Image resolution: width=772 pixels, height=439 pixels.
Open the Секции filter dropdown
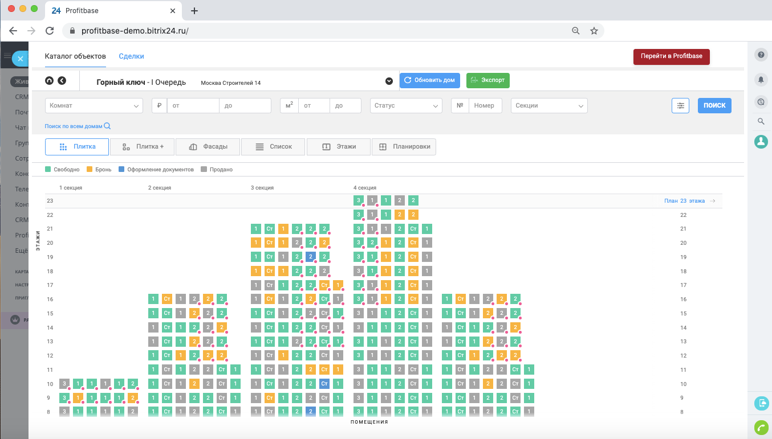point(548,105)
